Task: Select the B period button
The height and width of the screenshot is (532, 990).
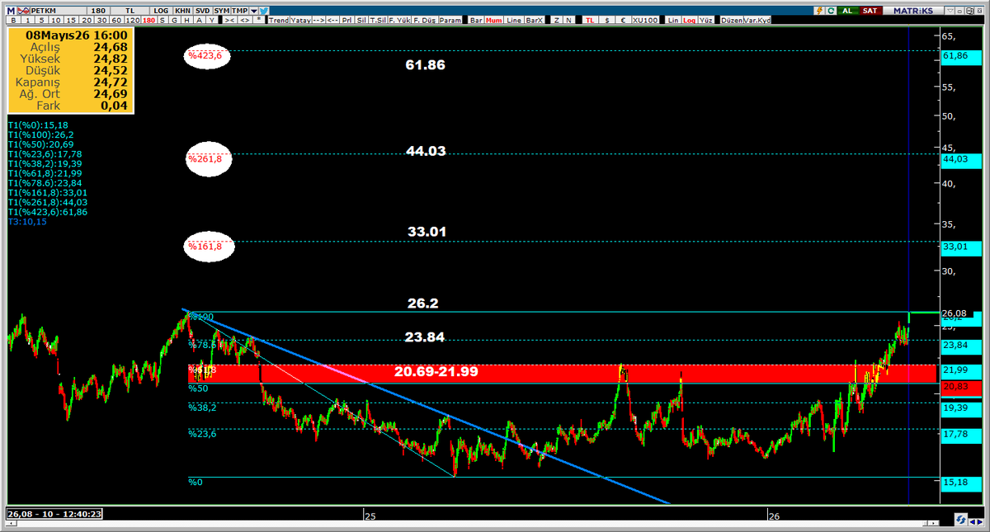Action: point(13,20)
